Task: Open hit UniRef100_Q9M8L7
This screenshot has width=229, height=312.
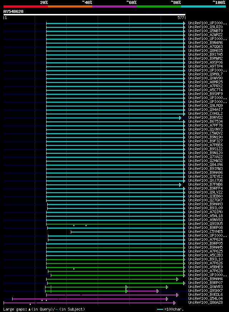Action: pos(205,74)
